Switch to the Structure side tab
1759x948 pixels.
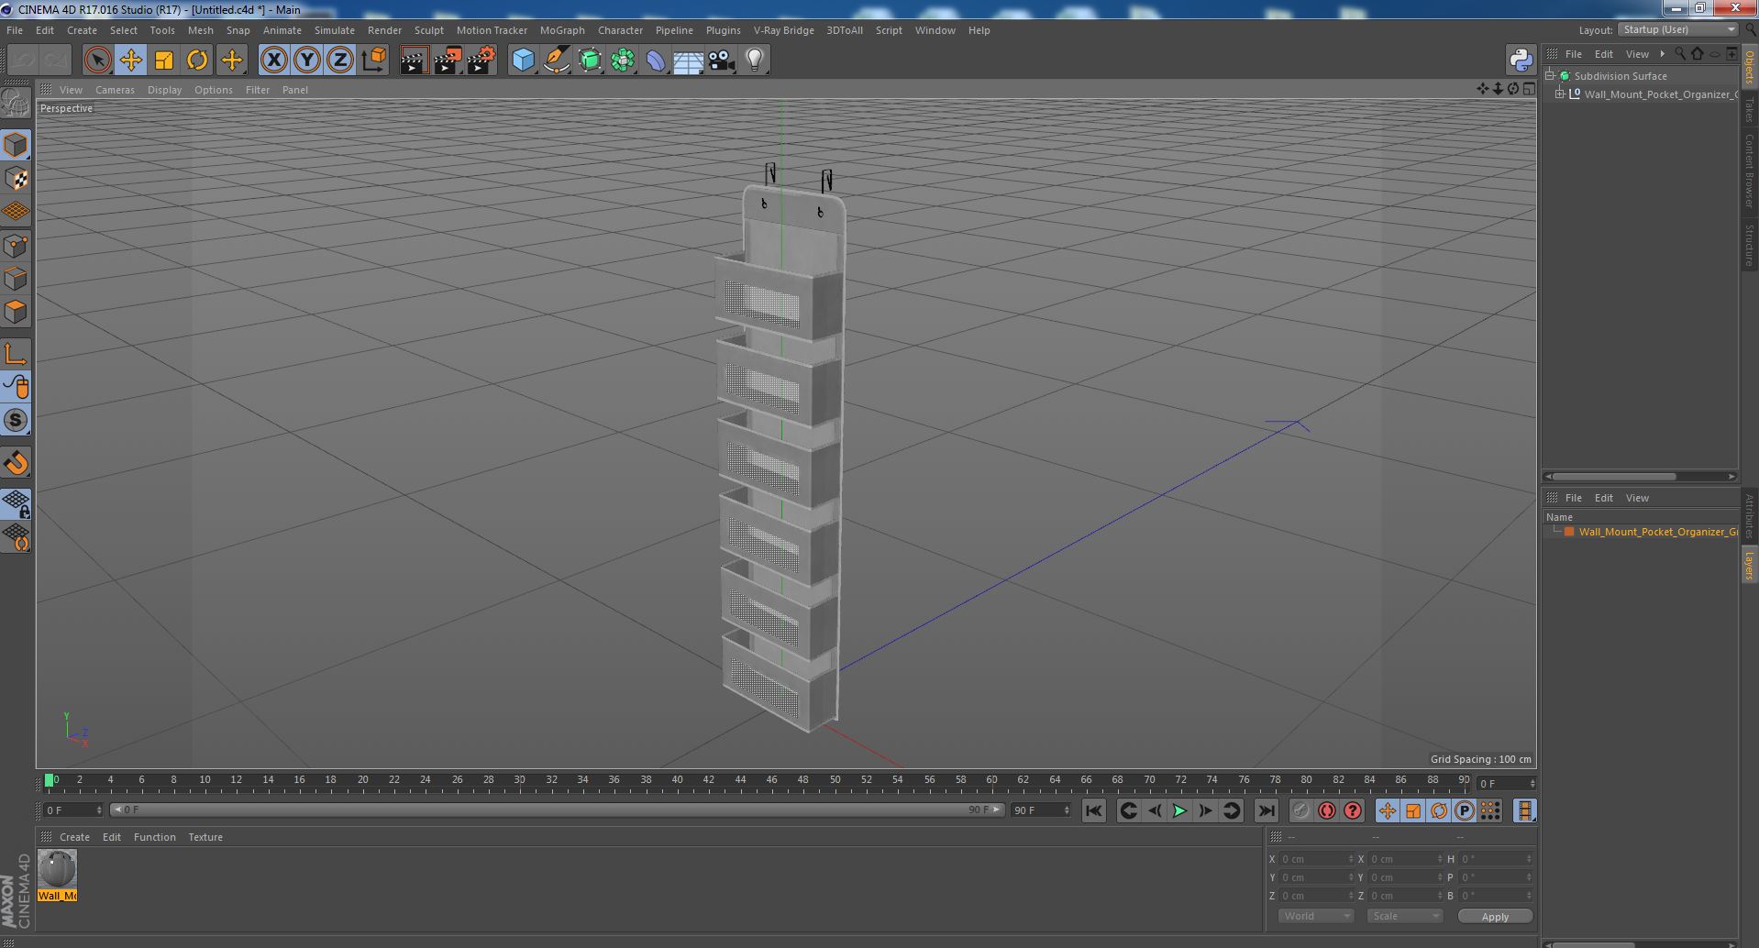pos(1750,245)
